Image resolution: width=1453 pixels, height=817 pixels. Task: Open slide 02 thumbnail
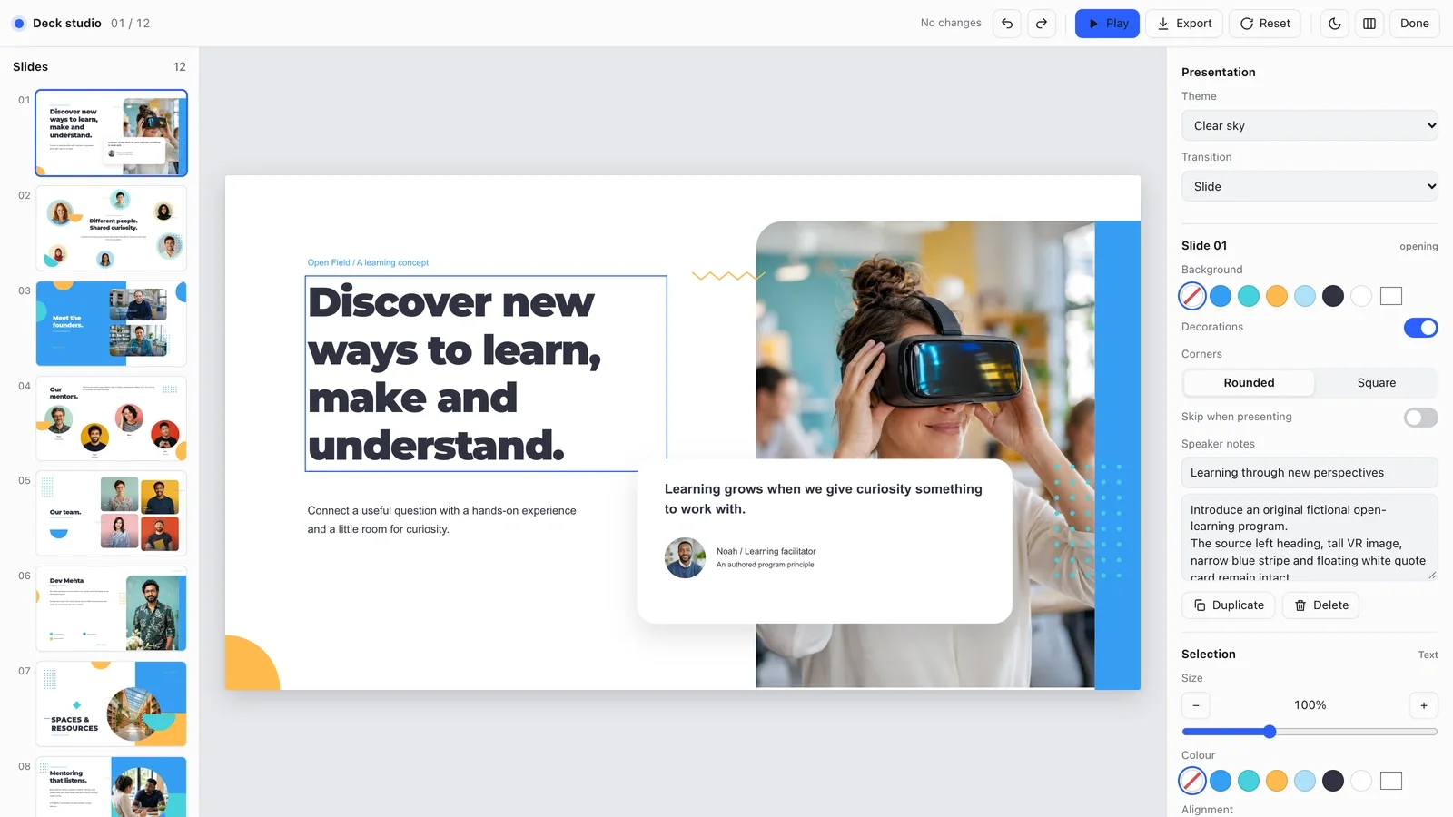pos(112,229)
